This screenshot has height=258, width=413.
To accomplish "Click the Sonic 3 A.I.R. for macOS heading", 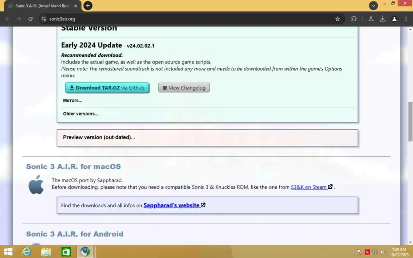I will (74, 167).
